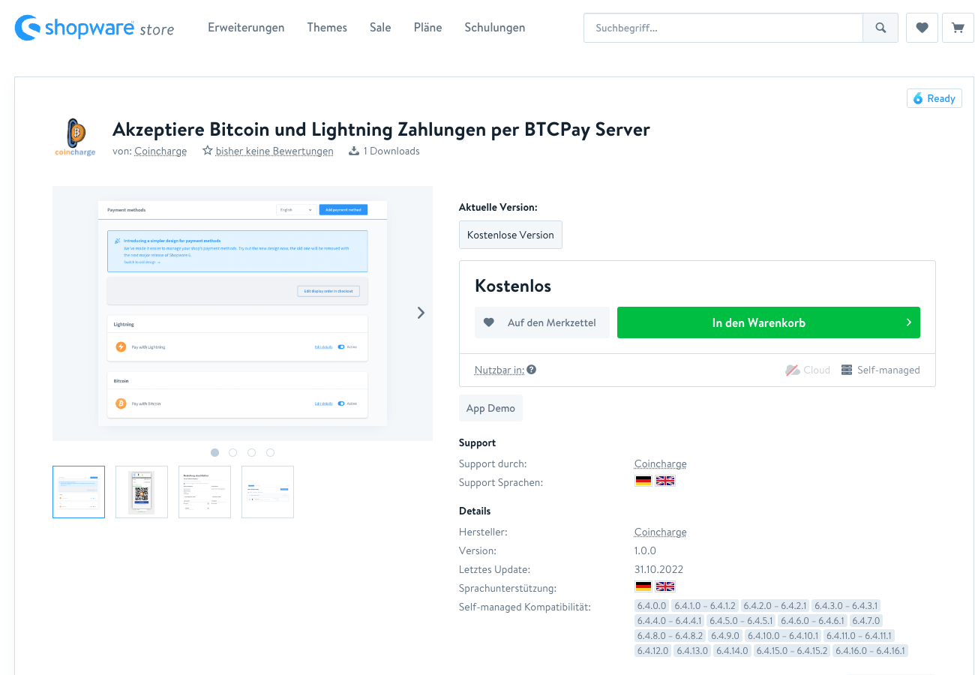The width and height of the screenshot is (975, 675).
Task: Open Coincharge link next to Support durch
Action: coord(661,463)
